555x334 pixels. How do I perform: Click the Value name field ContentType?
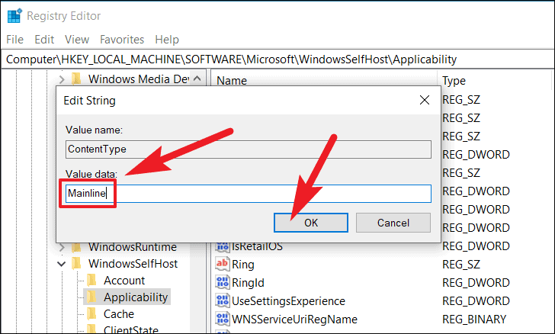pos(249,149)
